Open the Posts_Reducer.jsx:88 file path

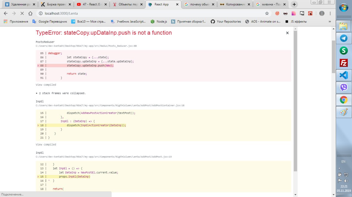pos(86,46)
